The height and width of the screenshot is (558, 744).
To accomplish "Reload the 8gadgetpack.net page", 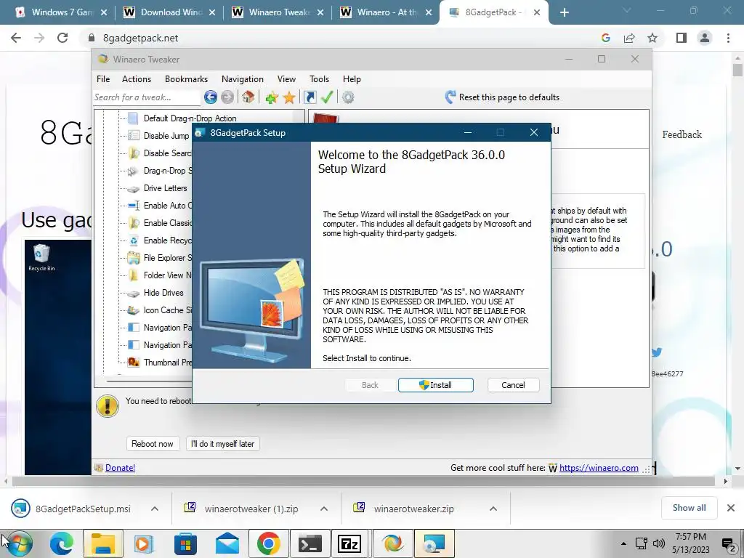I will [62, 38].
